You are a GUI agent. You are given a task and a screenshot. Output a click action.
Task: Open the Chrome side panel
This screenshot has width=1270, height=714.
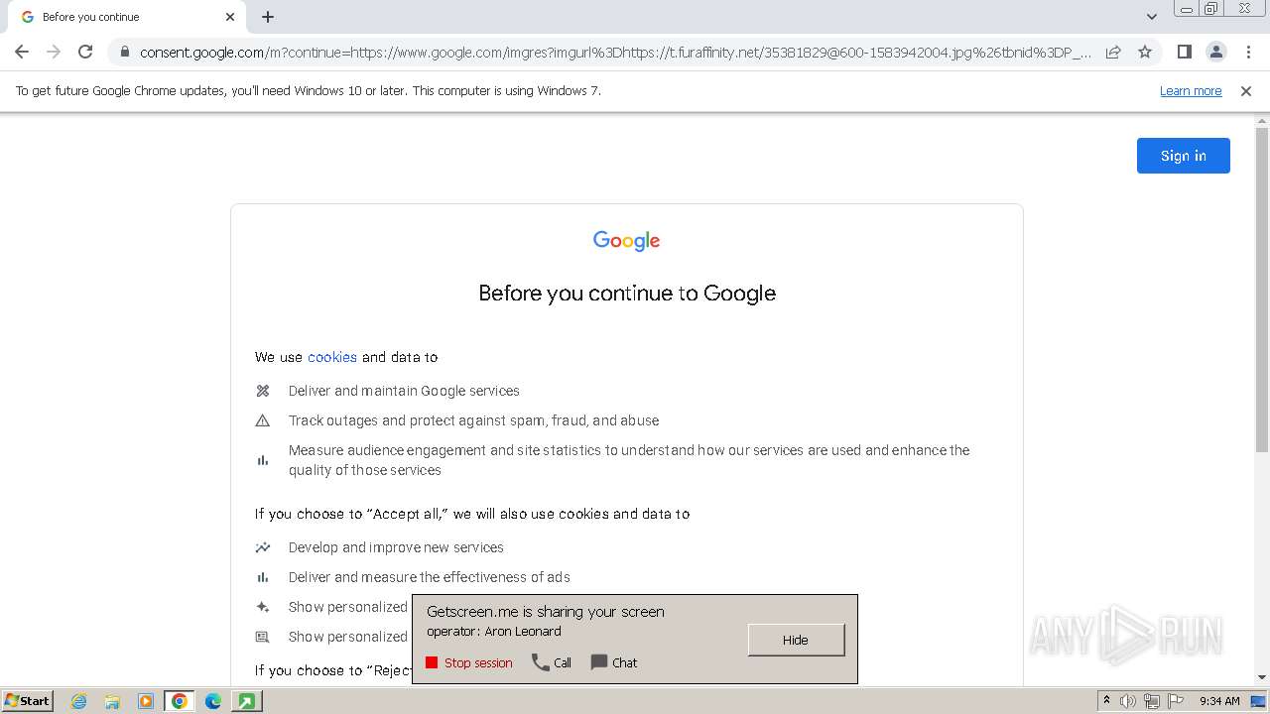1184,52
